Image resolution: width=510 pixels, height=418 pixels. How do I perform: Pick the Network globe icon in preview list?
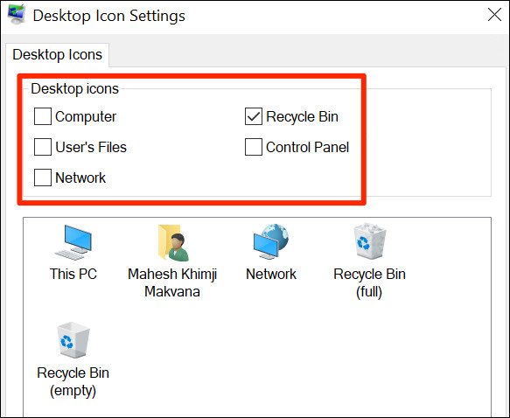(270, 241)
